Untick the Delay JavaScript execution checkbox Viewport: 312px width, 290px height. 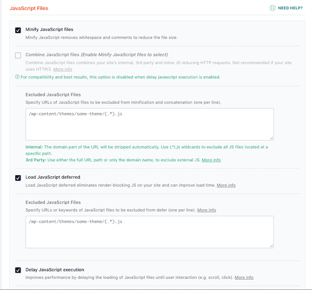tap(18, 271)
